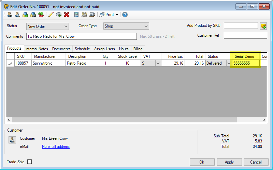The width and height of the screenshot is (273, 170).
Task: Switch to the Internal Notes tab
Action: point(37,49)
